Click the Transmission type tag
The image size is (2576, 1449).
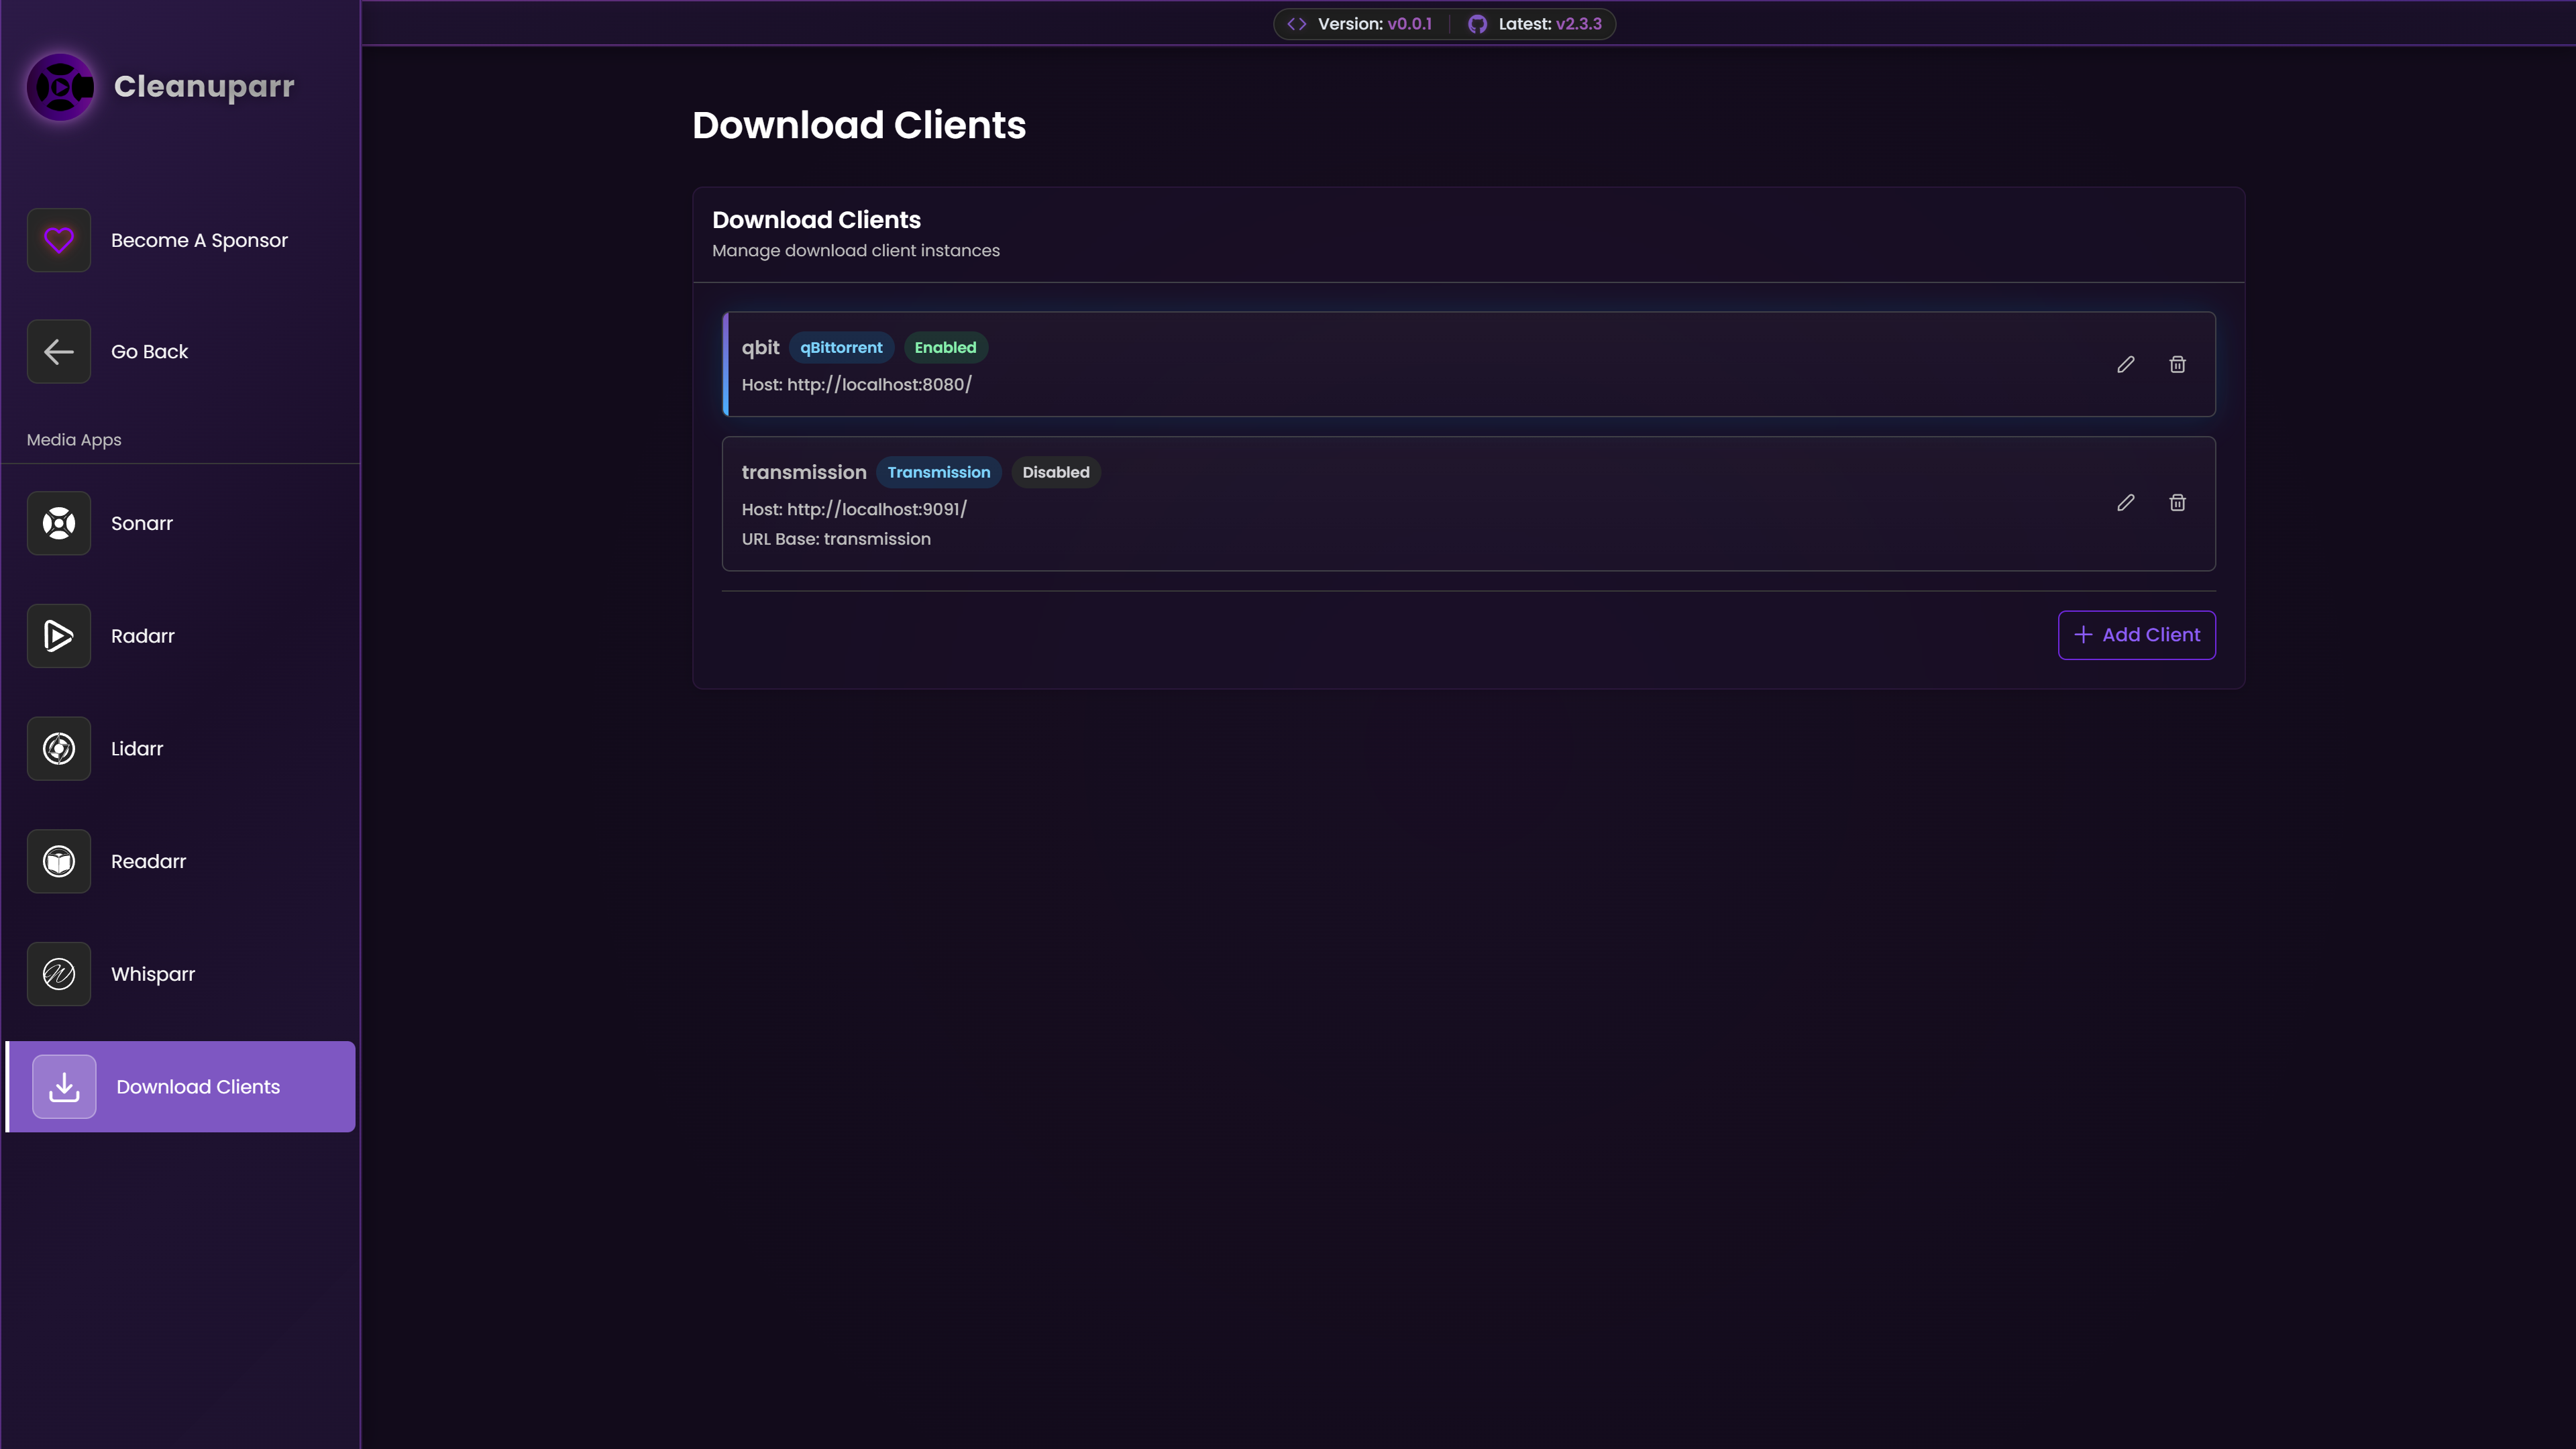pyautogui.click(x=938, y=472)
